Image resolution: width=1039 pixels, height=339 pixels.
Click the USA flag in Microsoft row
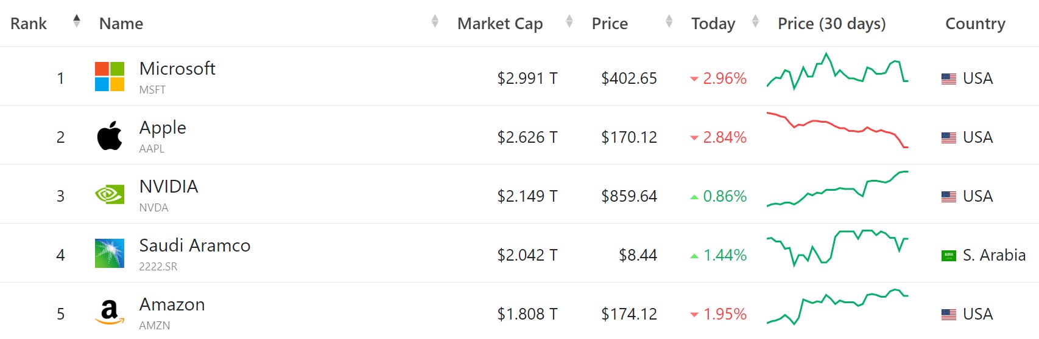pyautogui.click(x=948, y=78)
